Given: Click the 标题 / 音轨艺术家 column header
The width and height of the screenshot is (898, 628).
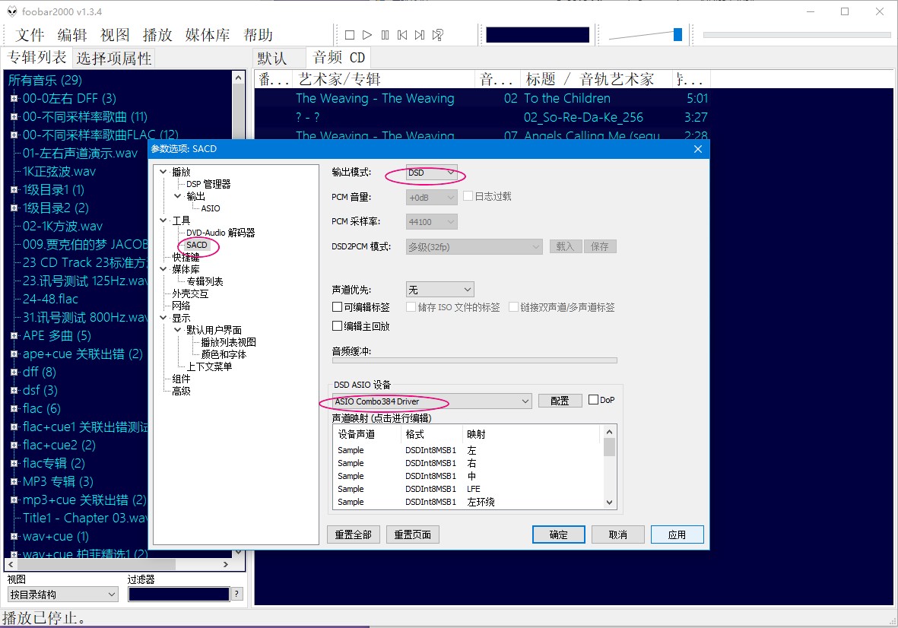Looking at the screenshot, I should (x=596, y=79).
